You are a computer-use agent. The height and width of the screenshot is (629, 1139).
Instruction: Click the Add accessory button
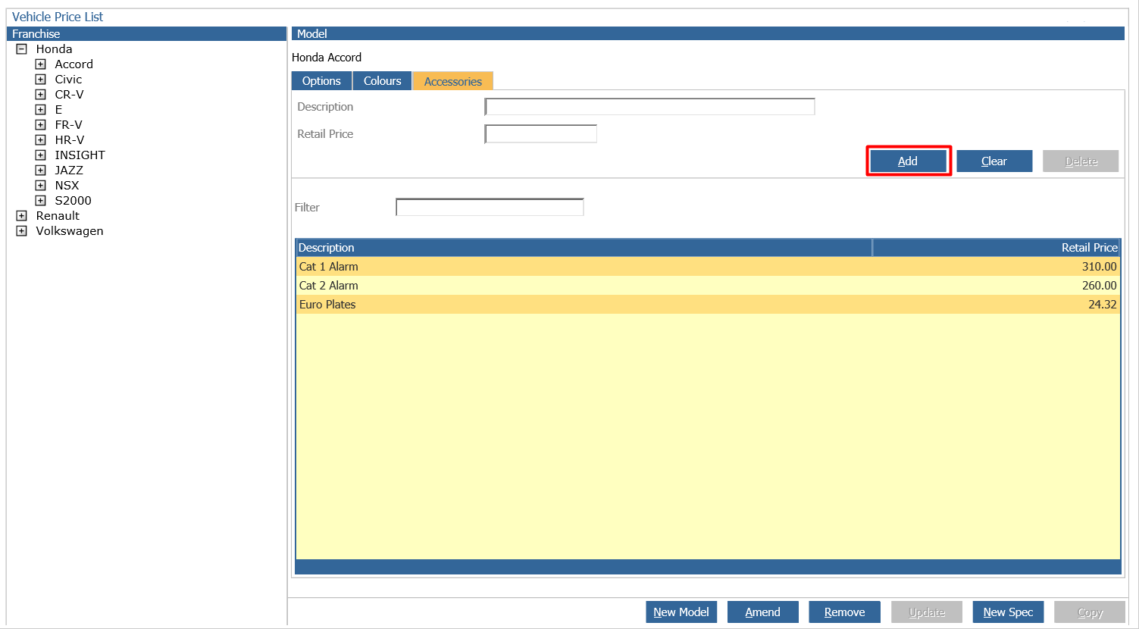point(908,161)
